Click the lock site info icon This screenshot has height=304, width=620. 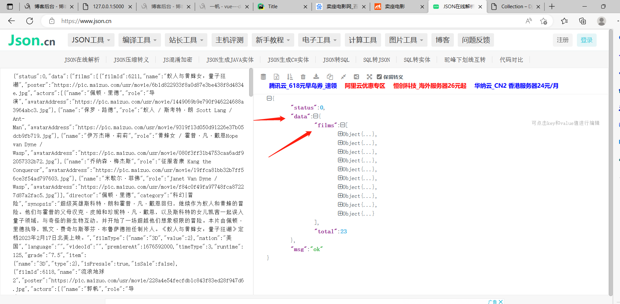[x=52, y=21]
